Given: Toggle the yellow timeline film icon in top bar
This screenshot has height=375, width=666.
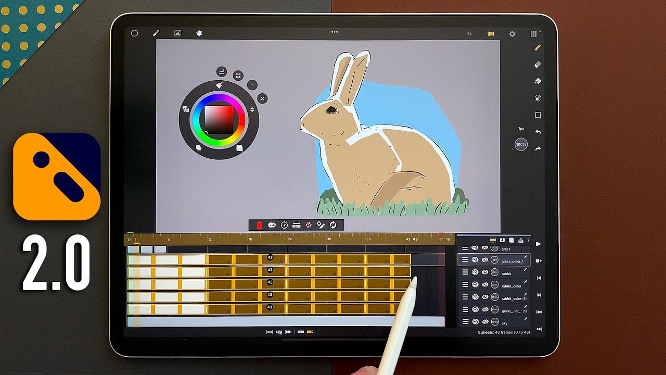Looking at the screenshot, I should click(491, 34).
